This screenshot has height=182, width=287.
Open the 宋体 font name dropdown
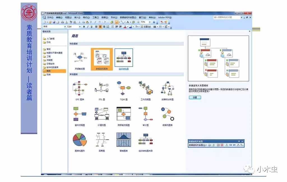coord(65,27)
